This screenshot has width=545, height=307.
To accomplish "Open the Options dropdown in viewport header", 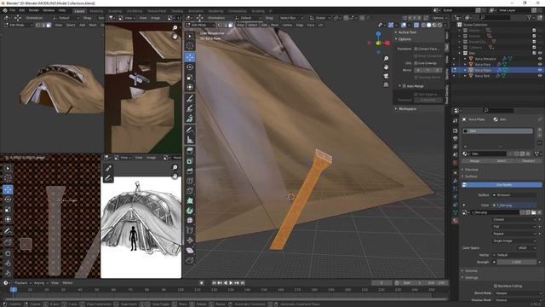I will coord(439,18).
